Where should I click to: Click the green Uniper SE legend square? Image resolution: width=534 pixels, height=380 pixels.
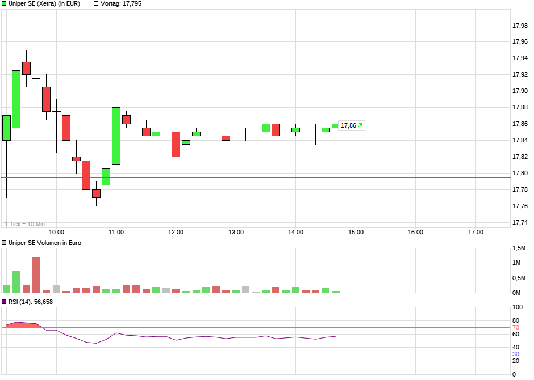click(4, 4)
